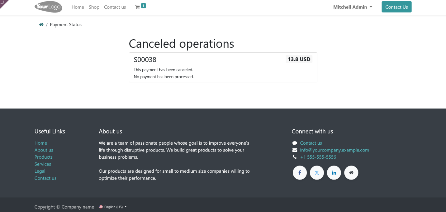Open the Legal footer link
Screen dimensions: 446x212
[40, 171]
